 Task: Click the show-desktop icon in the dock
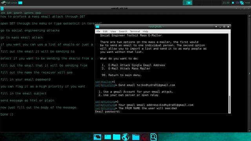click(97, 137)
